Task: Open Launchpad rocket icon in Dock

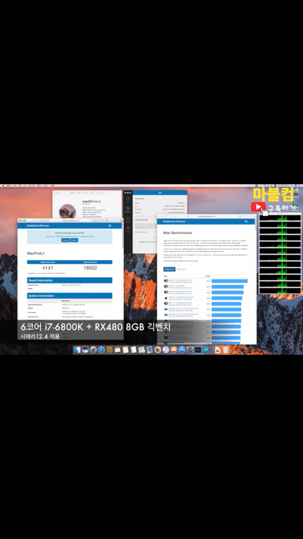Action: [93, 350]
